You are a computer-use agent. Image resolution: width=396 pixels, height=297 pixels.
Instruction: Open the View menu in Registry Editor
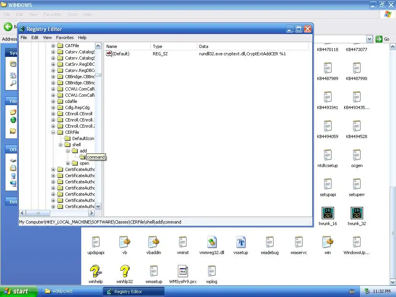[47, 38]
